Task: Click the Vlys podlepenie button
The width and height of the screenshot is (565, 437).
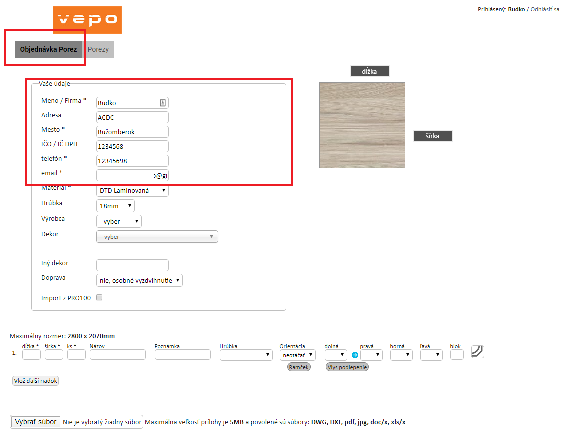Action: (x=347, y=367)
